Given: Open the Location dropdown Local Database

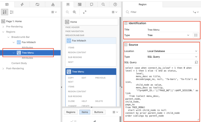Looking at the screenshot, I should point(172,51).
